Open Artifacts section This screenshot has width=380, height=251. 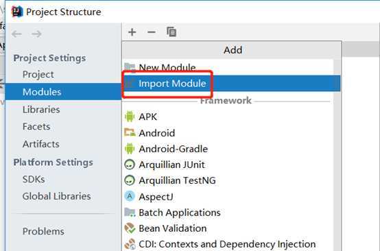tap(41, 144)
